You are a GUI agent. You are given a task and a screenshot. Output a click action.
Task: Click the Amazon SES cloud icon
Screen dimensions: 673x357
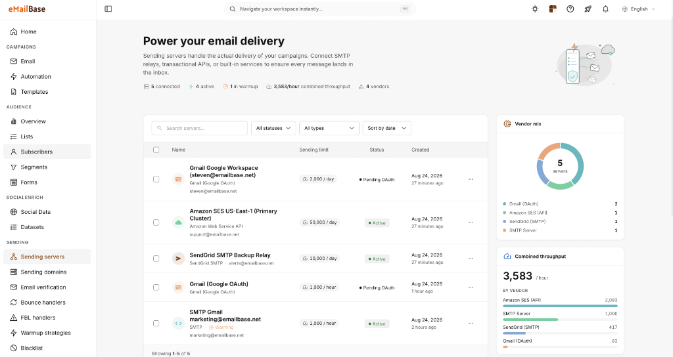point(178,222)
